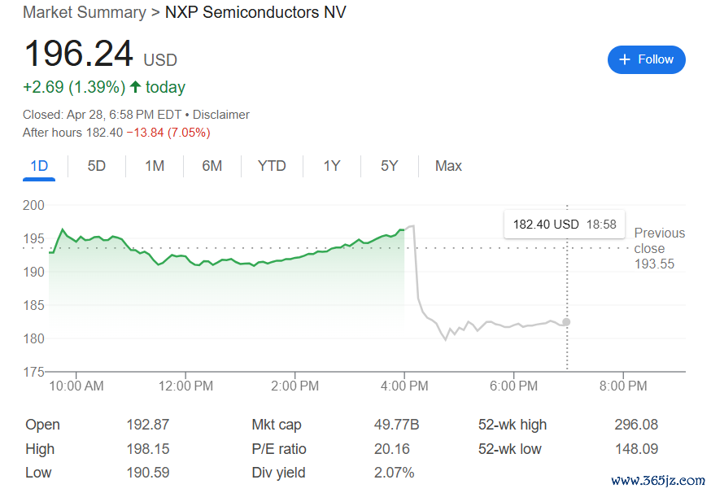Switch to the 1M chart tab

155,166
